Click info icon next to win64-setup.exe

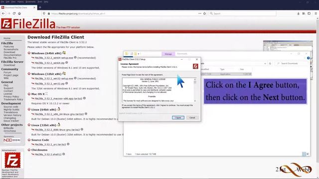pos(75,58)
